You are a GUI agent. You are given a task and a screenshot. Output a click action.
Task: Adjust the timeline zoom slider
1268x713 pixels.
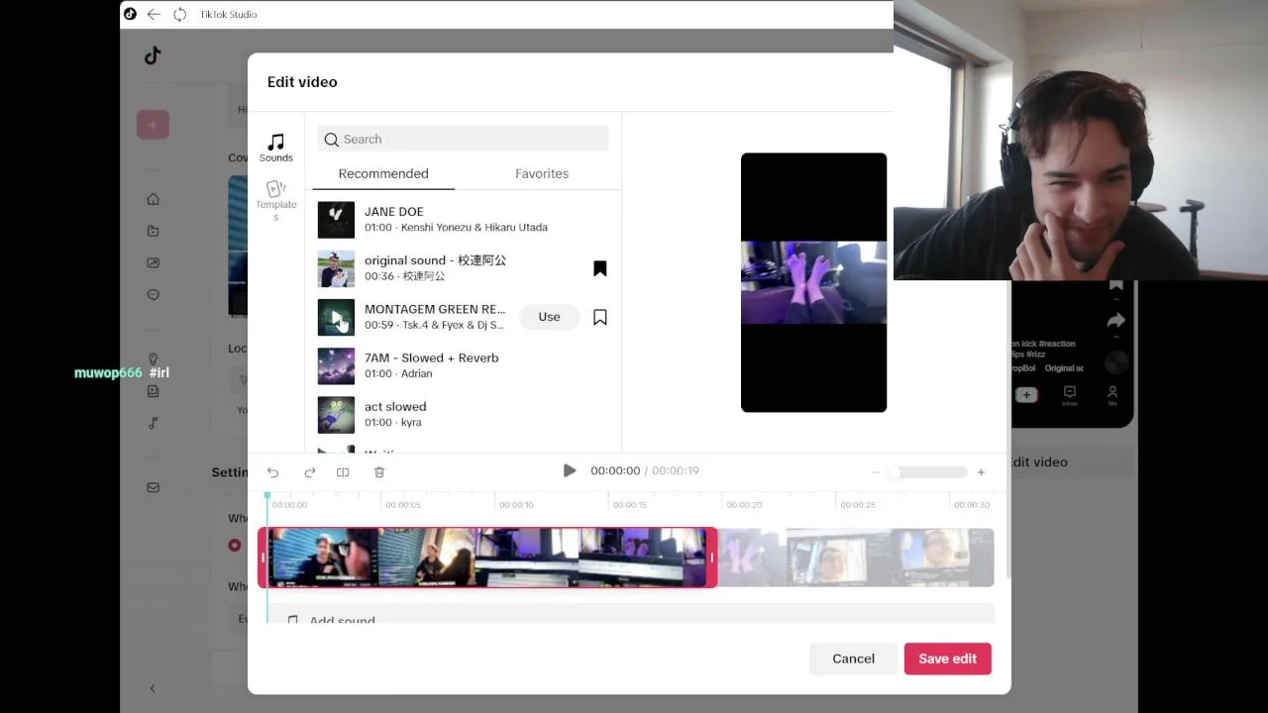926,472
